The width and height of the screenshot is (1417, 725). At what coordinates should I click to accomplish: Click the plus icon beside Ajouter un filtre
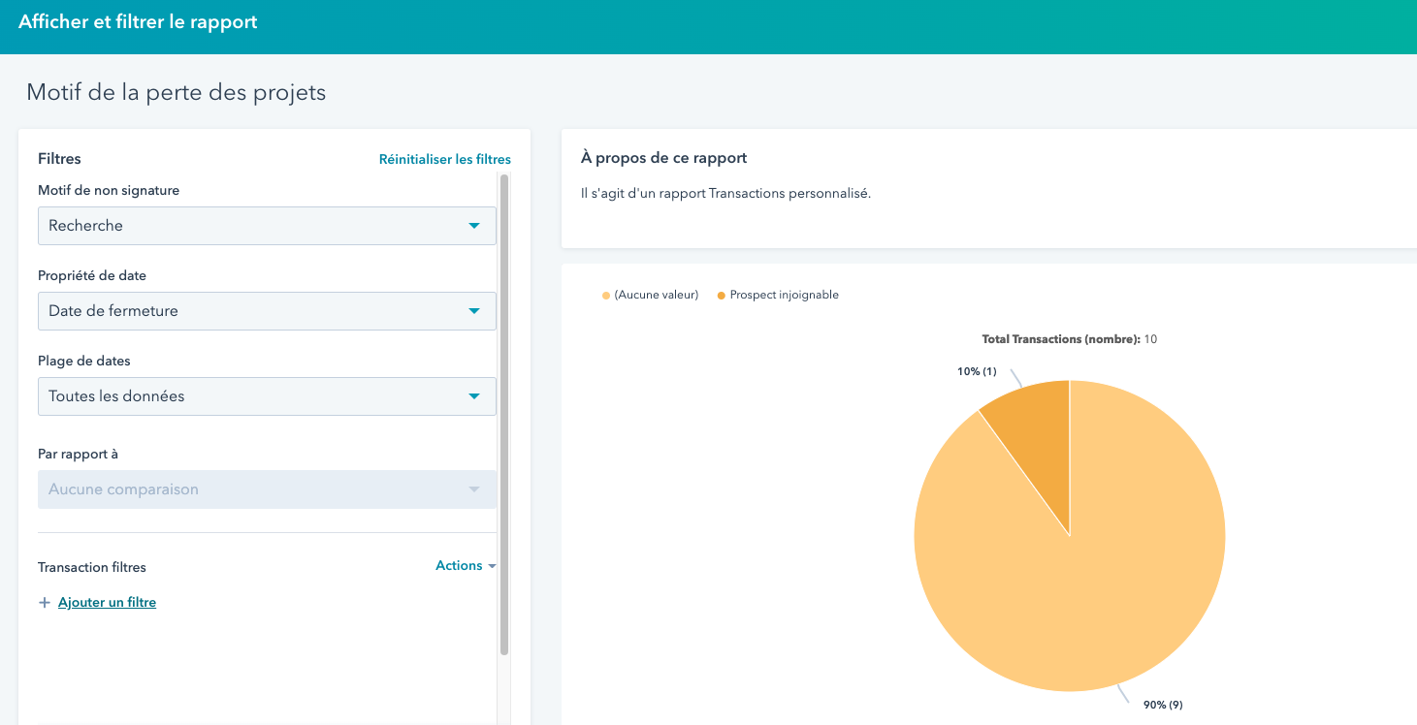[x=44, y=603]
